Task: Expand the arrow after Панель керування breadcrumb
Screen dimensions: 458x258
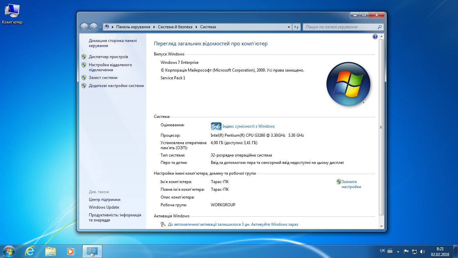Action: 154,27
